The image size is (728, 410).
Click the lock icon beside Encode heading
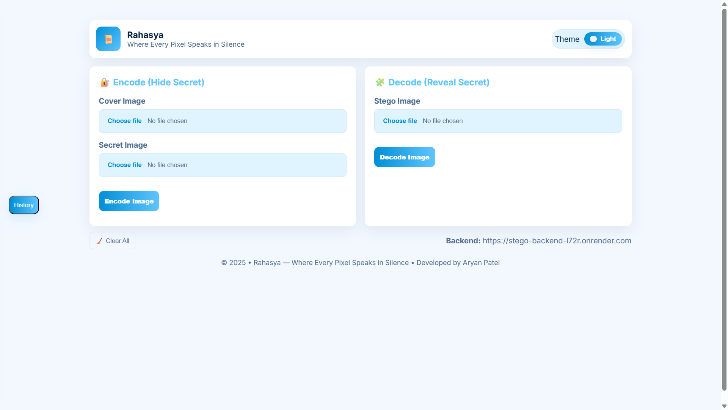(105, 82)
